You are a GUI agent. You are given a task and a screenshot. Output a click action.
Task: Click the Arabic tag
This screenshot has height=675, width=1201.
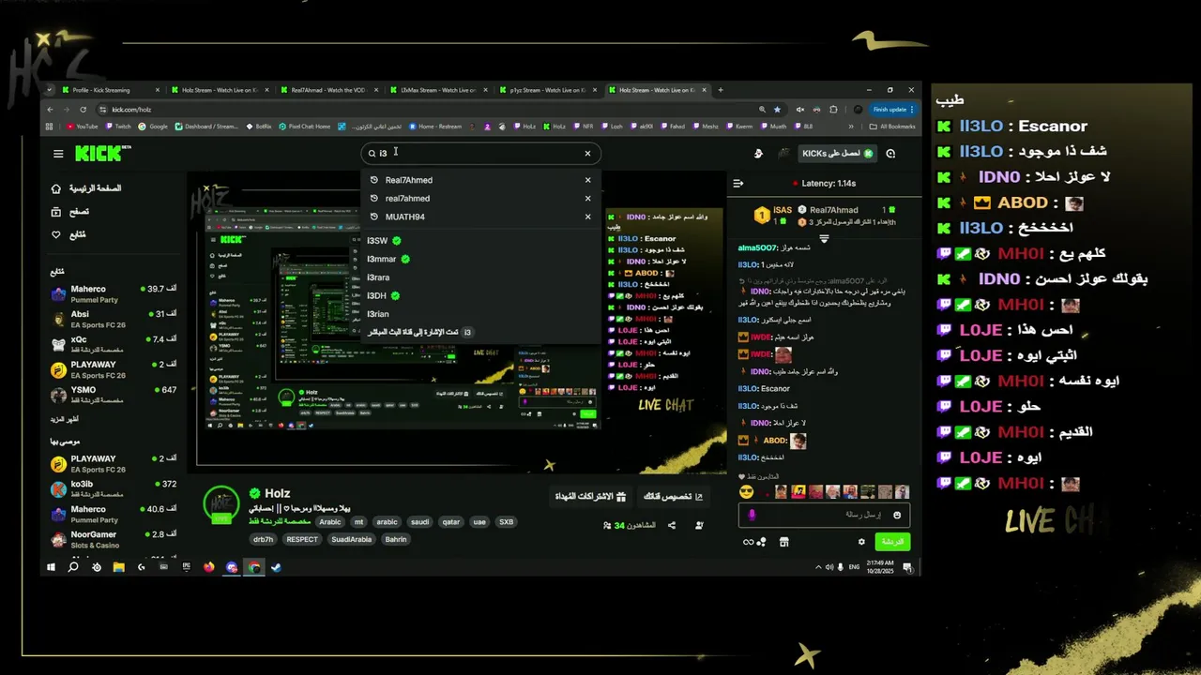pos(330,522)
